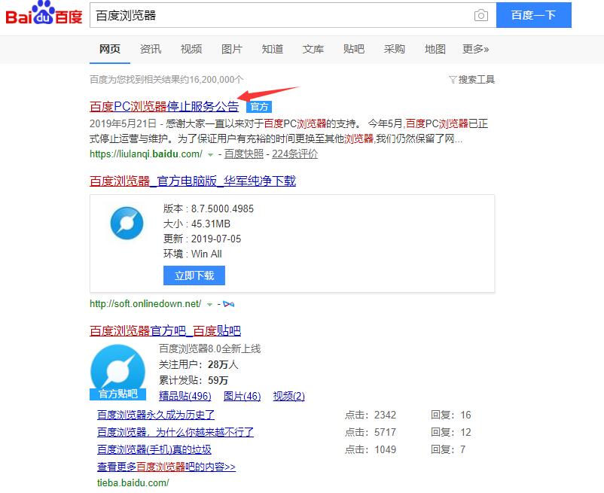
Task: Open 百度浏览器官方吧_百度贴吧 result
Action: (165, 330)
